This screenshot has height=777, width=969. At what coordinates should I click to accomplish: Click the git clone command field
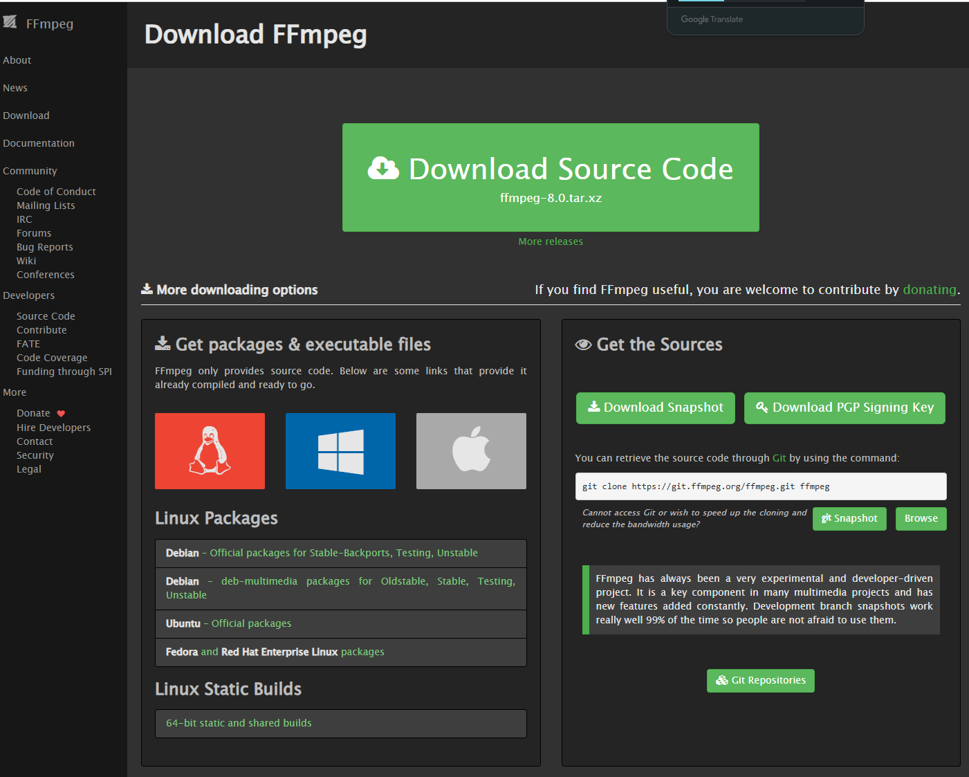tap(760, 486)
